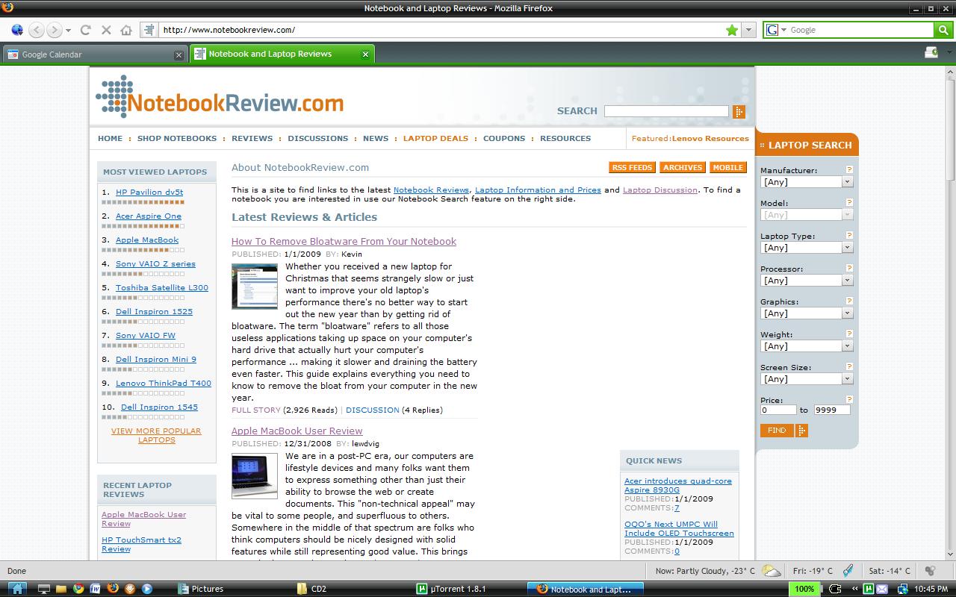956x597 pixels.
Task: Click the MOBILE button
Action: [x=727, y=167]
